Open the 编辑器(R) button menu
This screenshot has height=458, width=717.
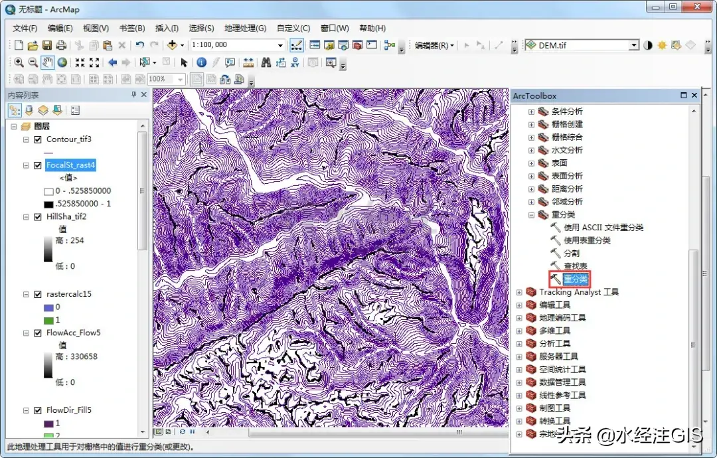(434, 45)
